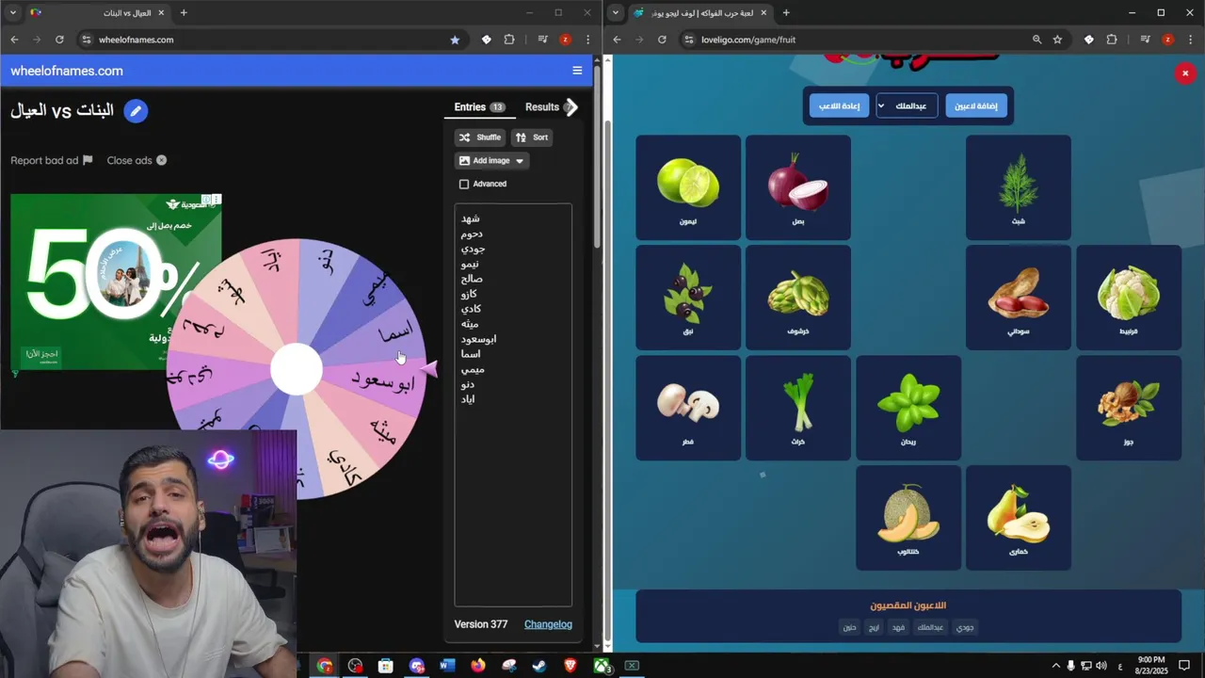The image size is (1205, 678).
Task: Zoom icon in loveligo address bar
Action: tap(1036, 40)
